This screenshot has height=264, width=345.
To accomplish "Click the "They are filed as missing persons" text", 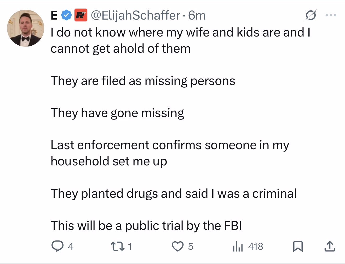I will [x=143, y=81].
